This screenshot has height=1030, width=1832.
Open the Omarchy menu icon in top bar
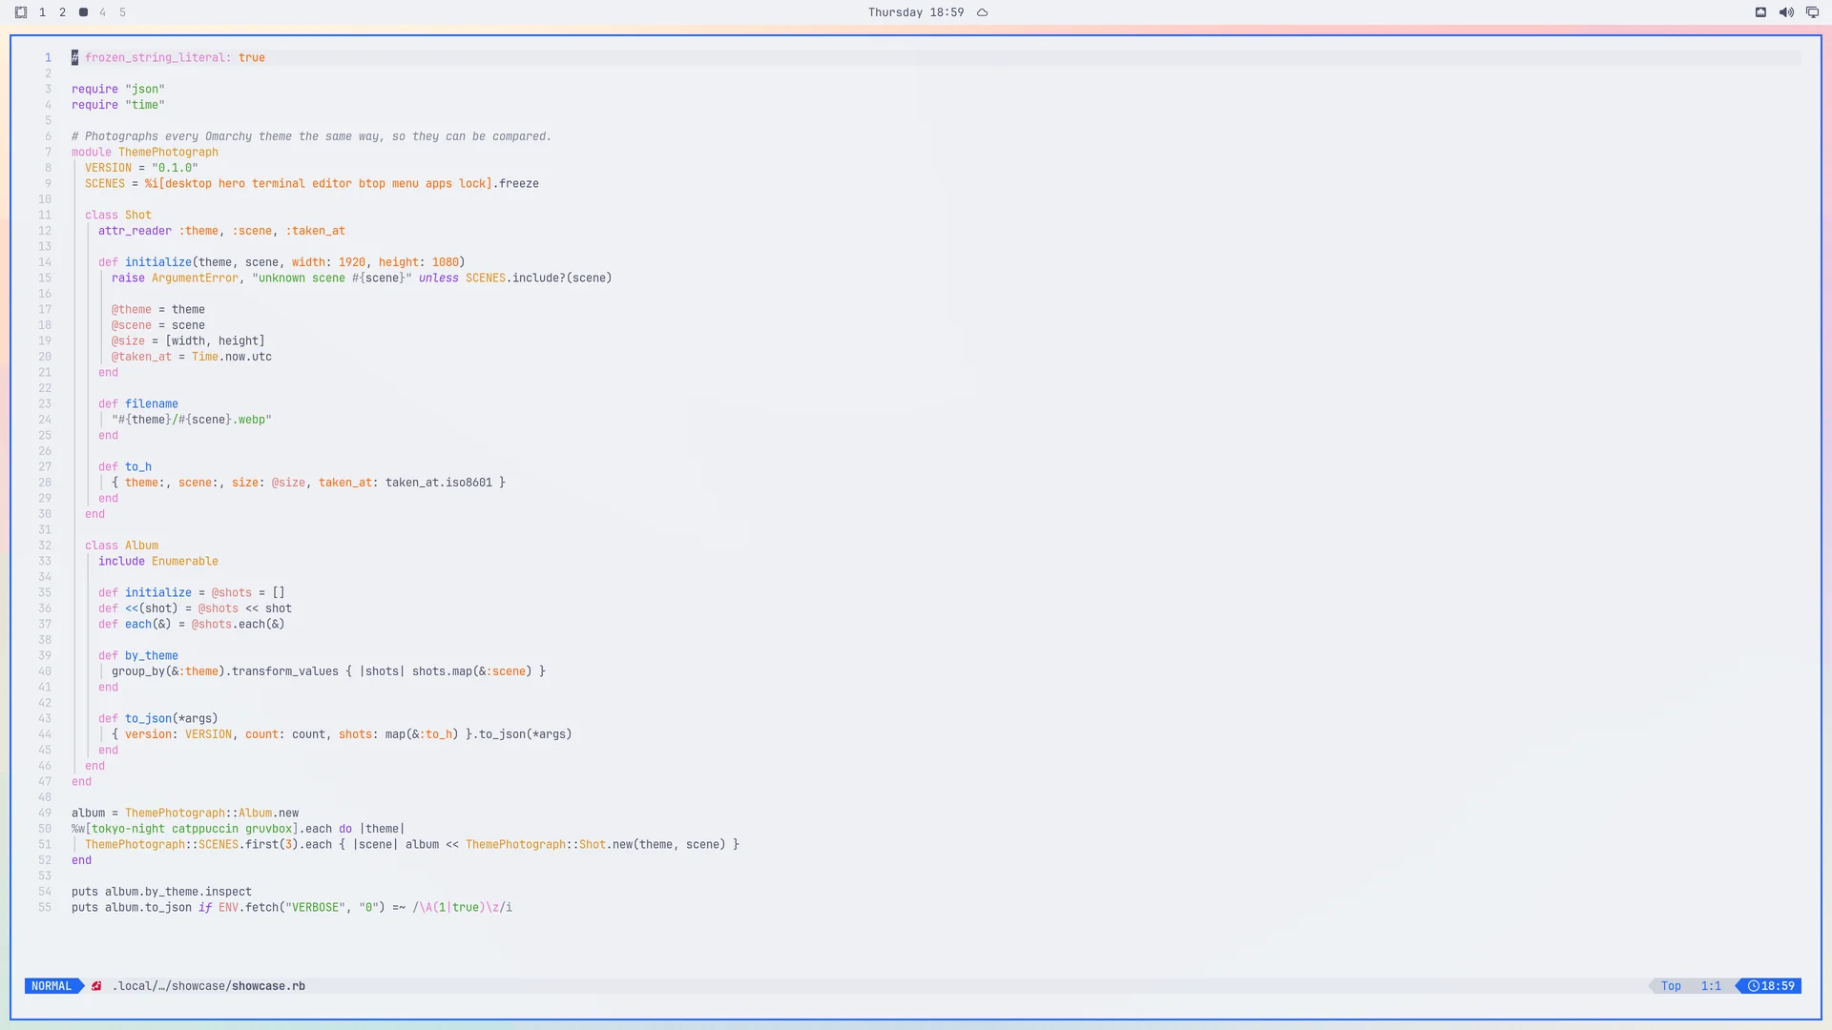coord(21,12)
